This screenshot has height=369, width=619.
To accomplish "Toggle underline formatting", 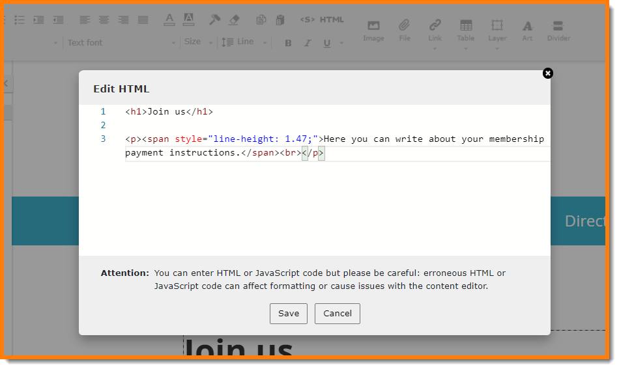I will [x=326, y=43].
